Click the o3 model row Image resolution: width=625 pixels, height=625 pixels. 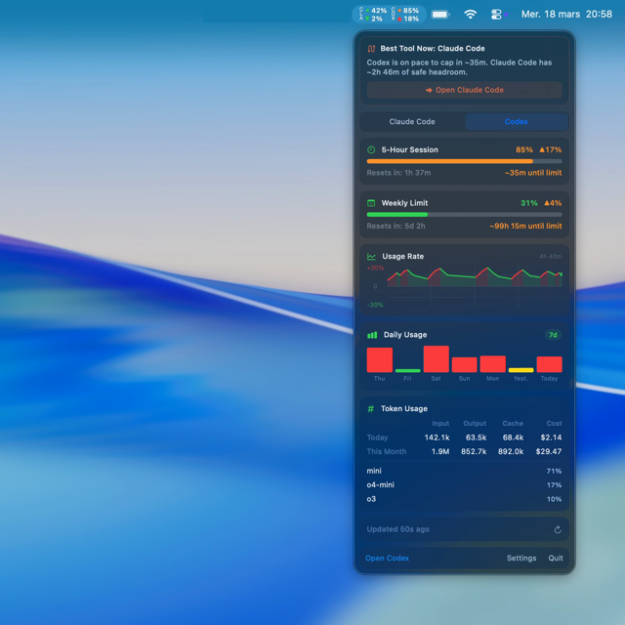(x=465, y=499)
